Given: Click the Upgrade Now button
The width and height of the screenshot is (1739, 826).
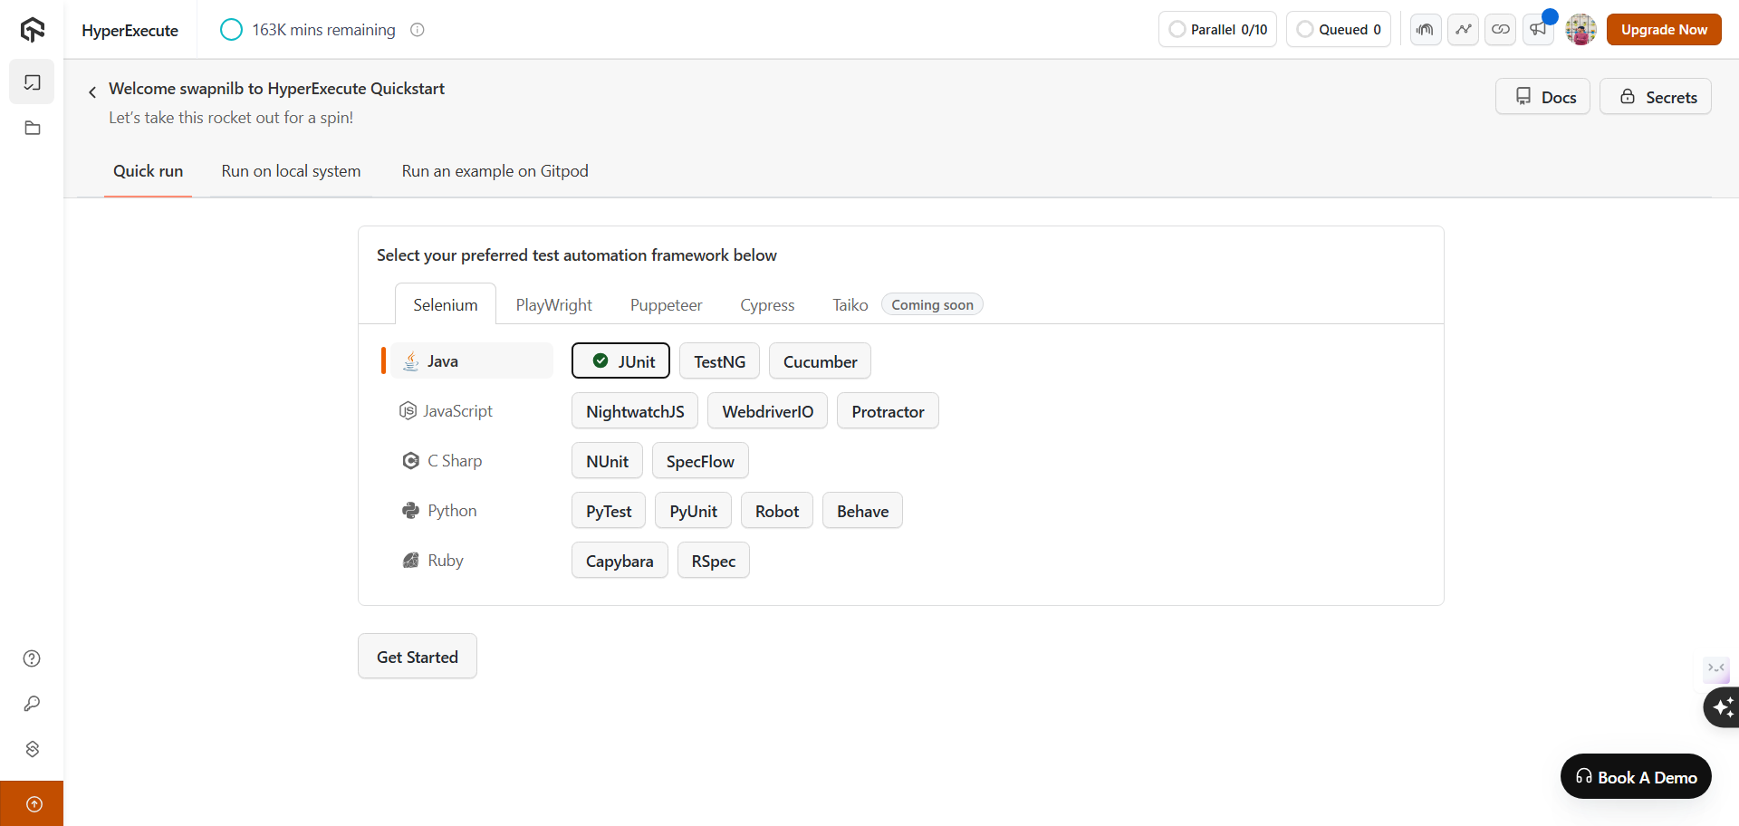Looking at the screenshot, I should pyautogui.click(x=1664, y=29).
